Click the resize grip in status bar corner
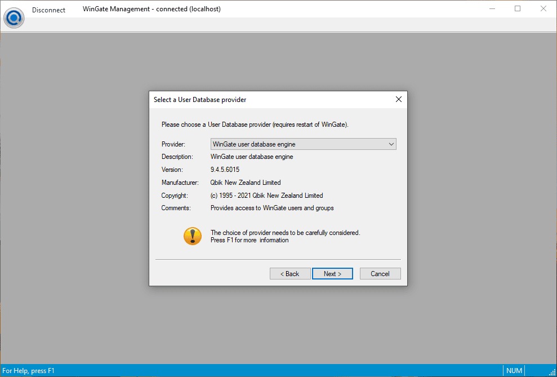The width and height of the screenshot is (557, 377). click(551, 371)
